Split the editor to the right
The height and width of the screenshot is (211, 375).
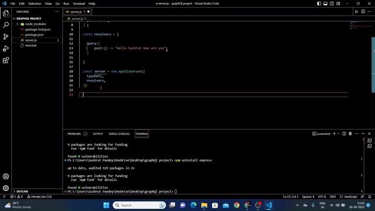[363, 12]
